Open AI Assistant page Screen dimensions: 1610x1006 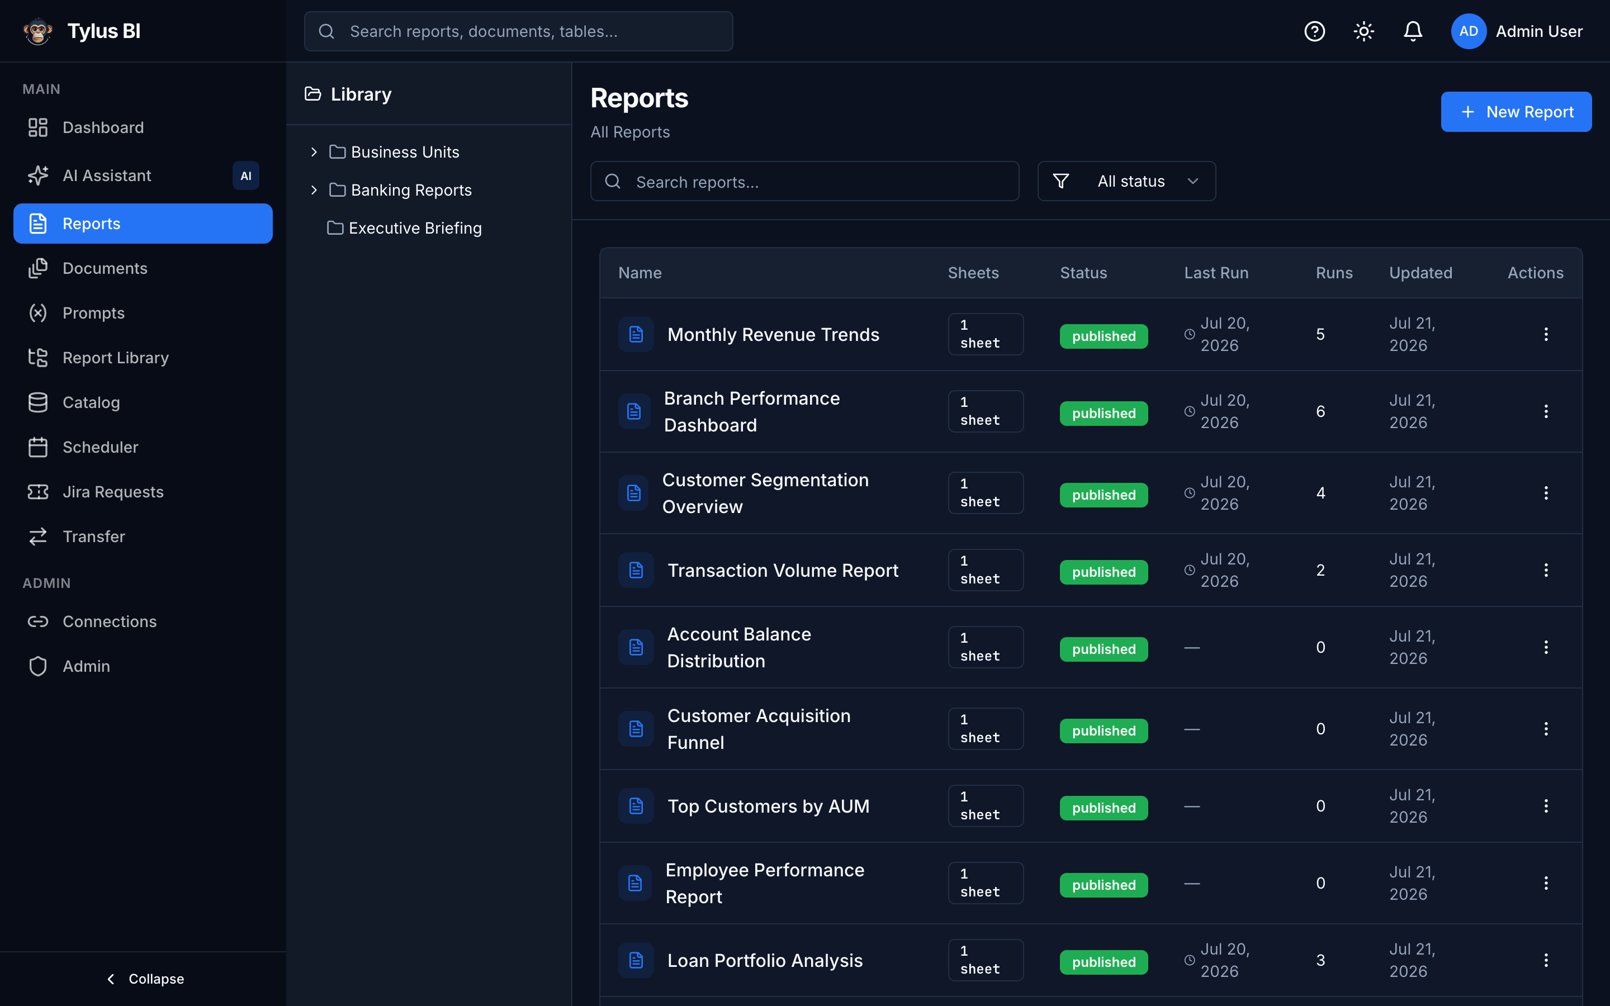point(143,175)
